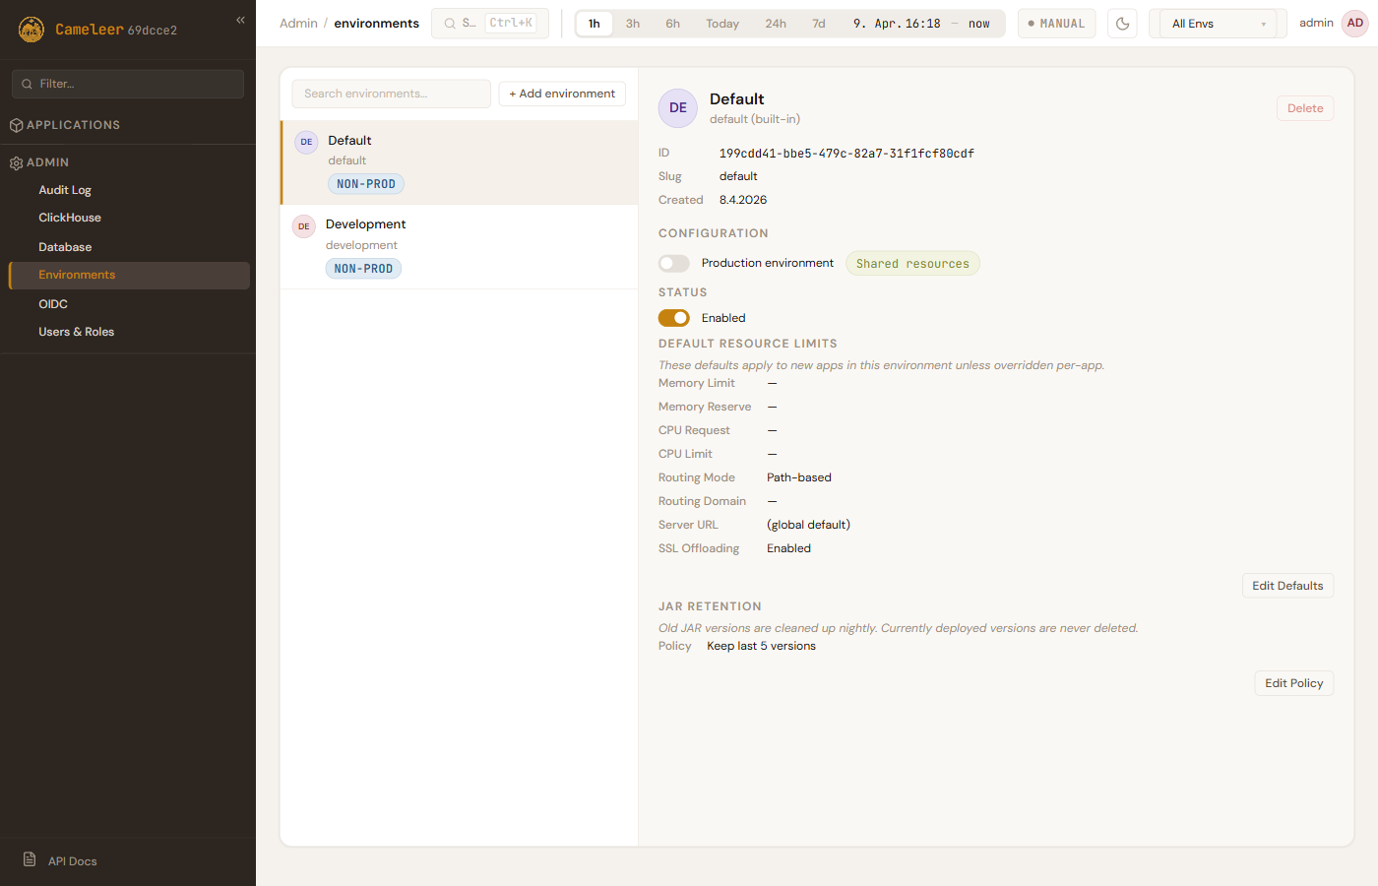Click the Admin gear icon

pyautogui.click(x=16, y=162)
